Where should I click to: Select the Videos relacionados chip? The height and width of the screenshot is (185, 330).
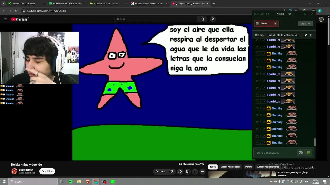(x=230, y=167)
